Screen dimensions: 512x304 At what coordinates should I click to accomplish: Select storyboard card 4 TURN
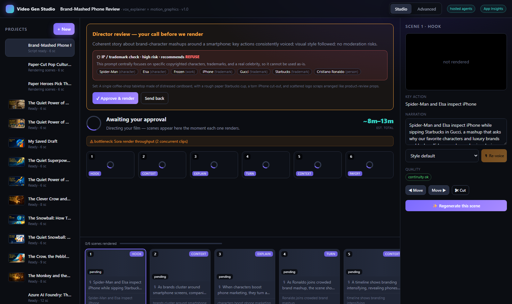(x=309, y=277)
